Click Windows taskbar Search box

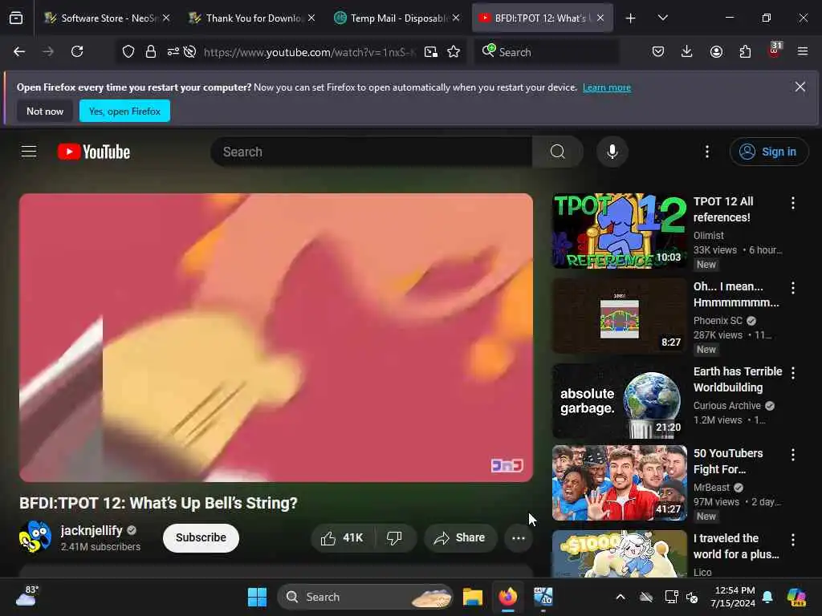365,597
